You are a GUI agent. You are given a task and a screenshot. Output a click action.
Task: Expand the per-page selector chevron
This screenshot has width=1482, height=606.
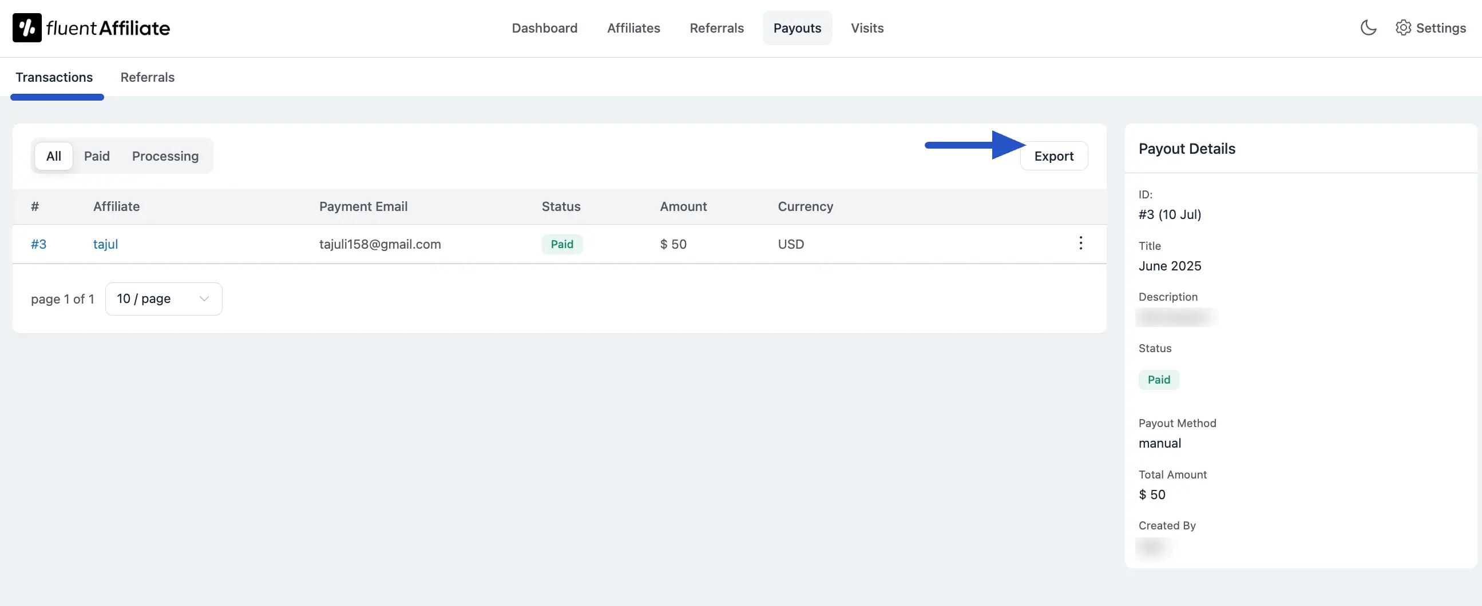[204, 298]
